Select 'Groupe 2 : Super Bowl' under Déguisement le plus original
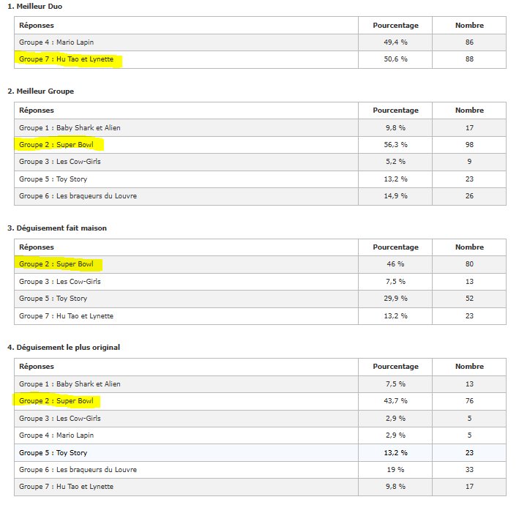The width and height of the screenshot is (519, 505). click(x=56, y=401)
